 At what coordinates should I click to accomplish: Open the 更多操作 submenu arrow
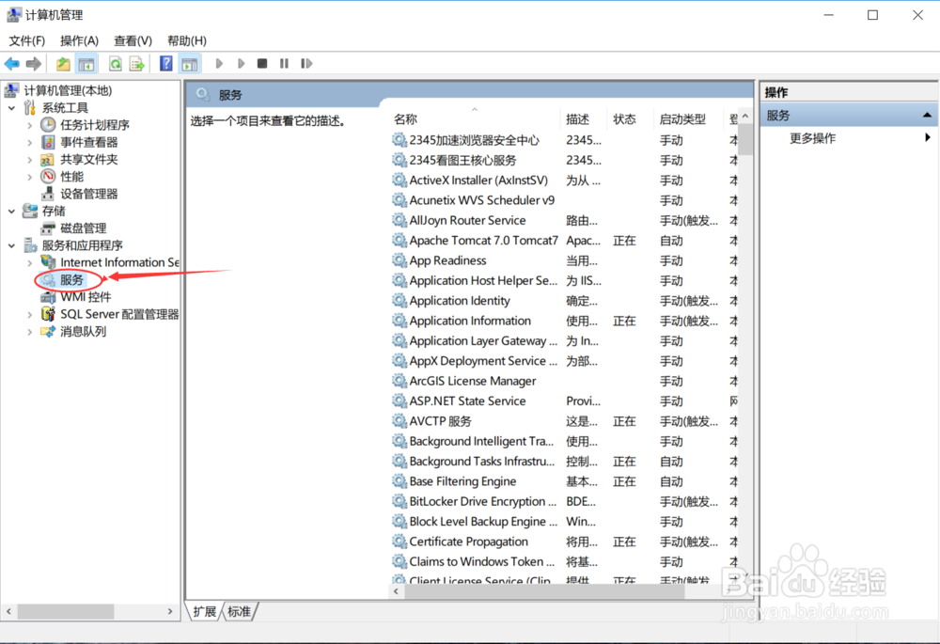pyautogui.click(x=929, y=137)
